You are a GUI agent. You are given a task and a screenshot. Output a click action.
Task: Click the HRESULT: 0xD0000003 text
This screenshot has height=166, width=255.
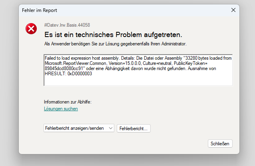tap(68, 74)
